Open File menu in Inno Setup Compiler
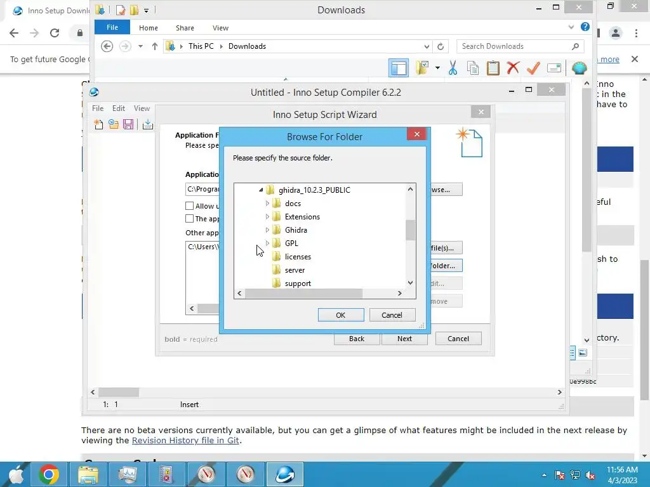The width and height of the screenshot is (650, 487). coord(98,108)
